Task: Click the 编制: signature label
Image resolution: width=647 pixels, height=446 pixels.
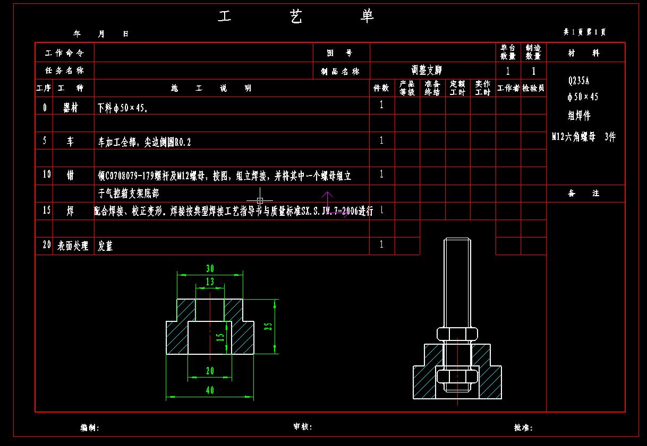Action: 90,428
